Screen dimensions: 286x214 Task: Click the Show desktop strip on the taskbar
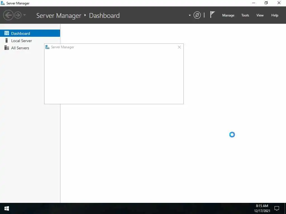285,208
